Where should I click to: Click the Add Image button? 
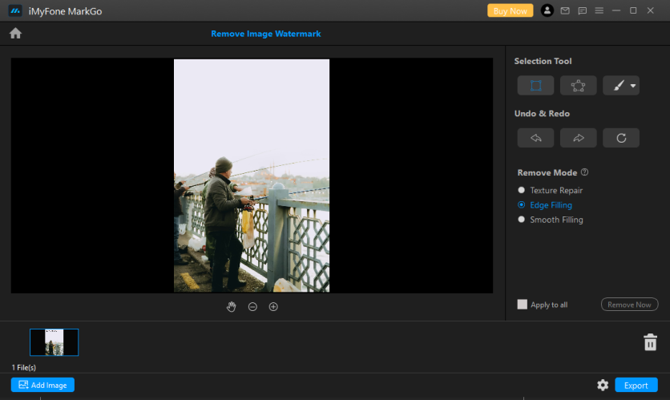[42, 385]
